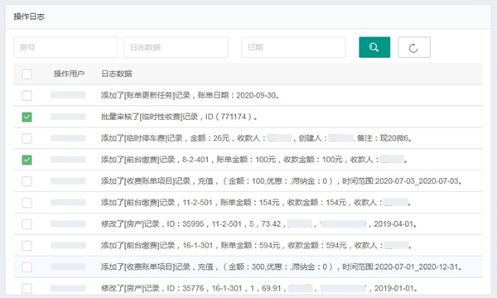The image size is (497, 298).
Task: Check the 房产 ID 35776 row checkbox
Action: point(27,289)
